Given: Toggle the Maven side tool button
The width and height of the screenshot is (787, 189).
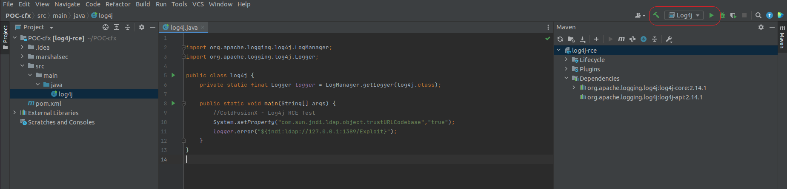Looking at the screenshot, I should click(782, 37).
